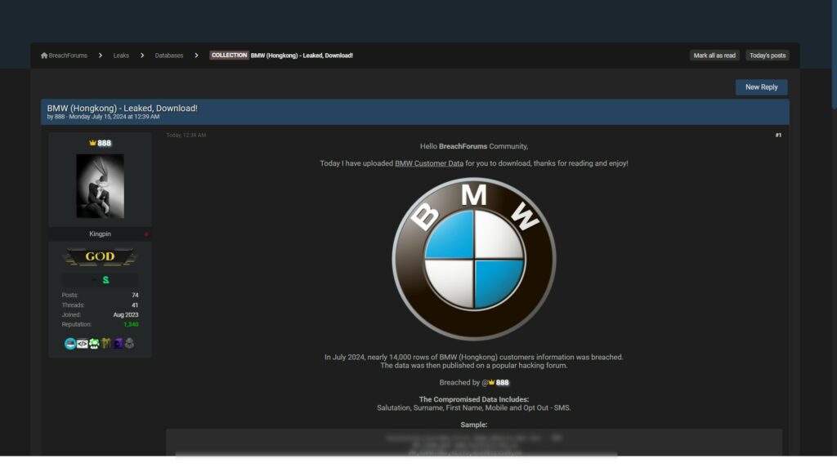Click the code brackets award badge
Viewport: 837px width, 467px height.
coord(82,344)
